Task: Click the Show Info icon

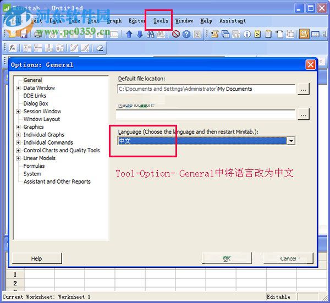Action: point(247,34)
